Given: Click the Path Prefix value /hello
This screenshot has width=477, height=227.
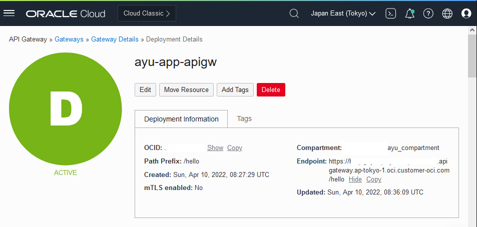Looking at the screenshot, I should click(x=191, y=161).
